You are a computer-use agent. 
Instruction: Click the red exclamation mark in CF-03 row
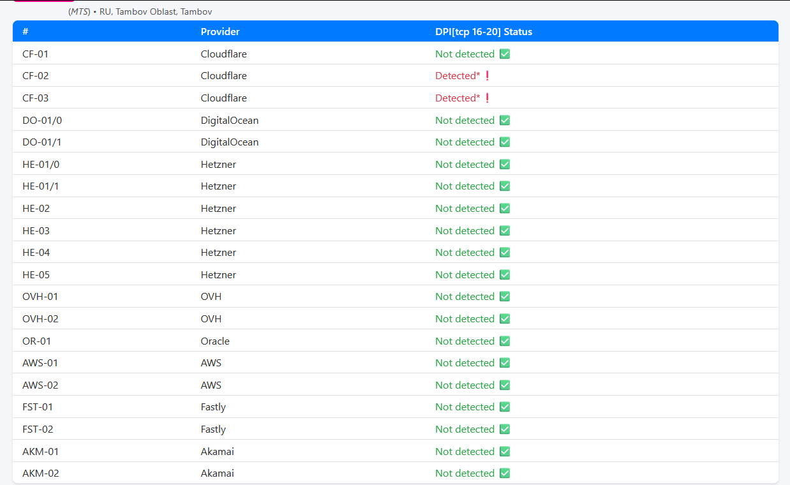[488, 98]
